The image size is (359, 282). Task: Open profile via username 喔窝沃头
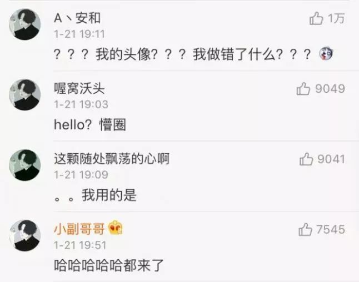coord(79,88)
